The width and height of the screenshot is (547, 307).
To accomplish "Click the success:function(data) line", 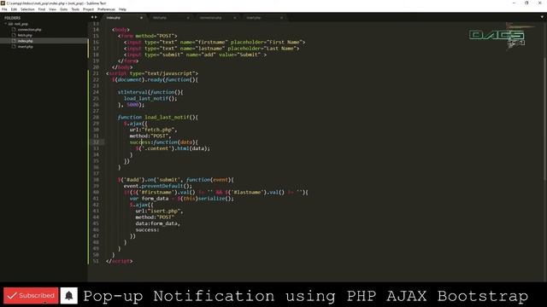I will 163,142.
